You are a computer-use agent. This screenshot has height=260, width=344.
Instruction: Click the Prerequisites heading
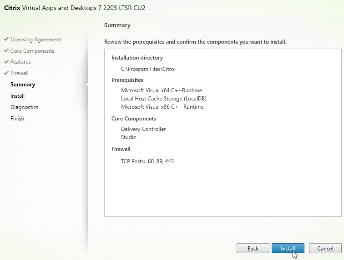[x=127, y=80]
